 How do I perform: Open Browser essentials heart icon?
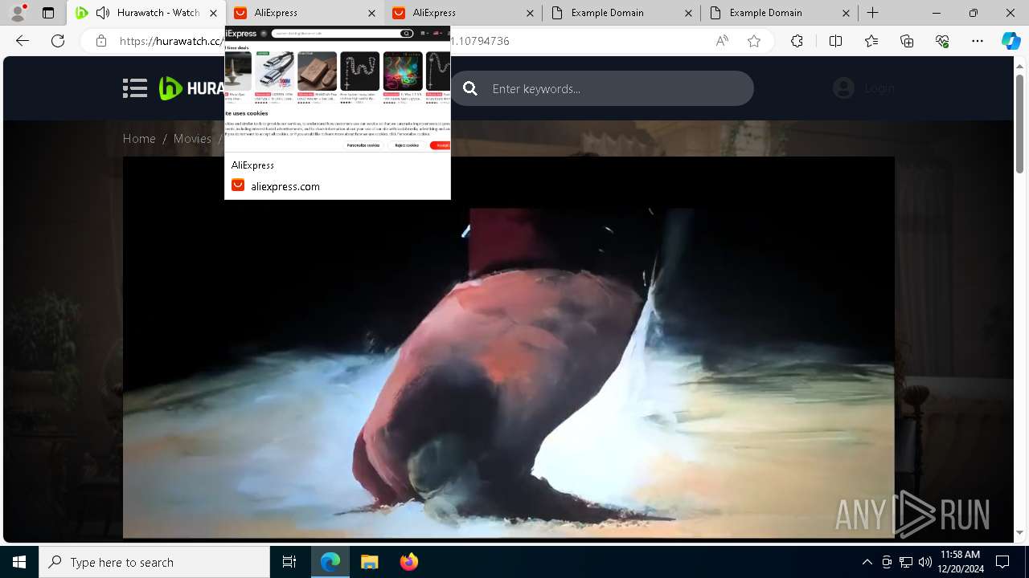[x=942, y=41]
